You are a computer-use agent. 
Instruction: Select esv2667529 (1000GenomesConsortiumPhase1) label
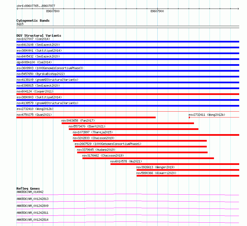tap(108, 144)
